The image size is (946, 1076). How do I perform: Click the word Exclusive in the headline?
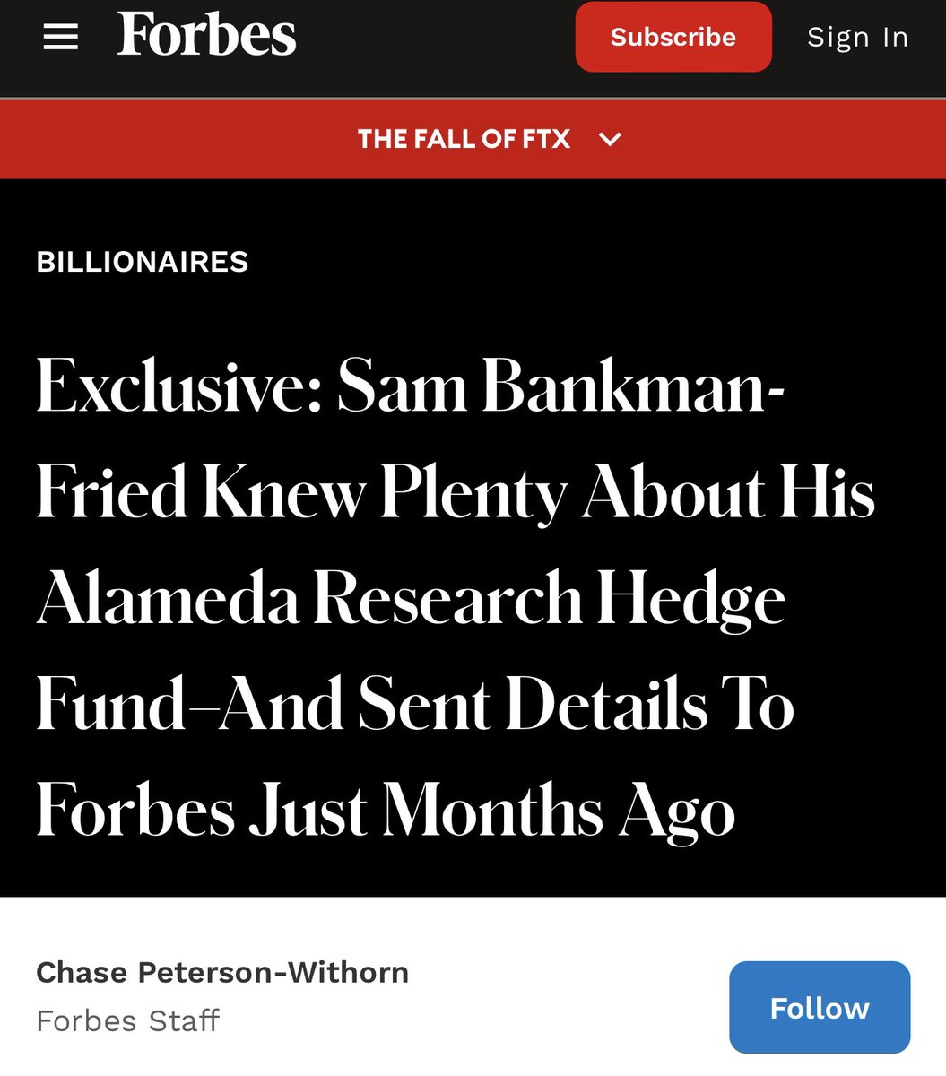179,387
